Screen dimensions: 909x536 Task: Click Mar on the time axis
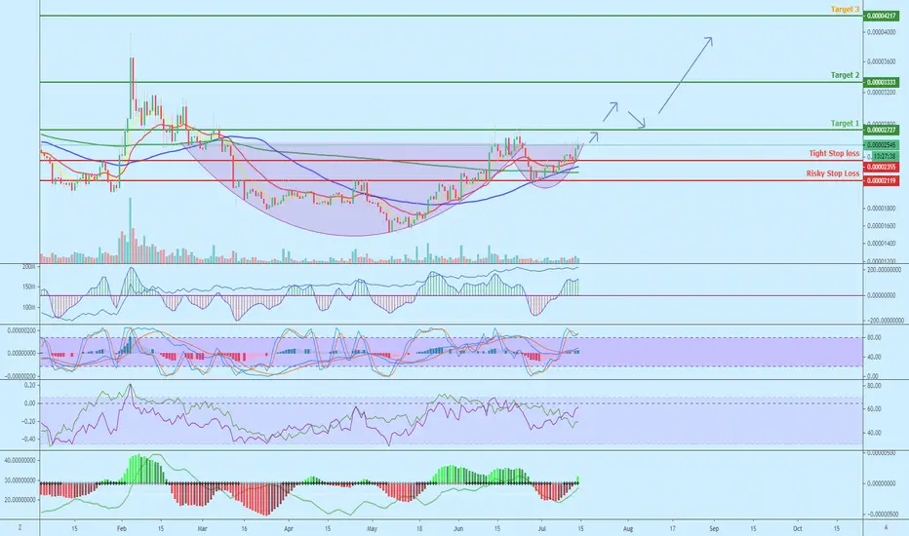[x=202, y=528]
